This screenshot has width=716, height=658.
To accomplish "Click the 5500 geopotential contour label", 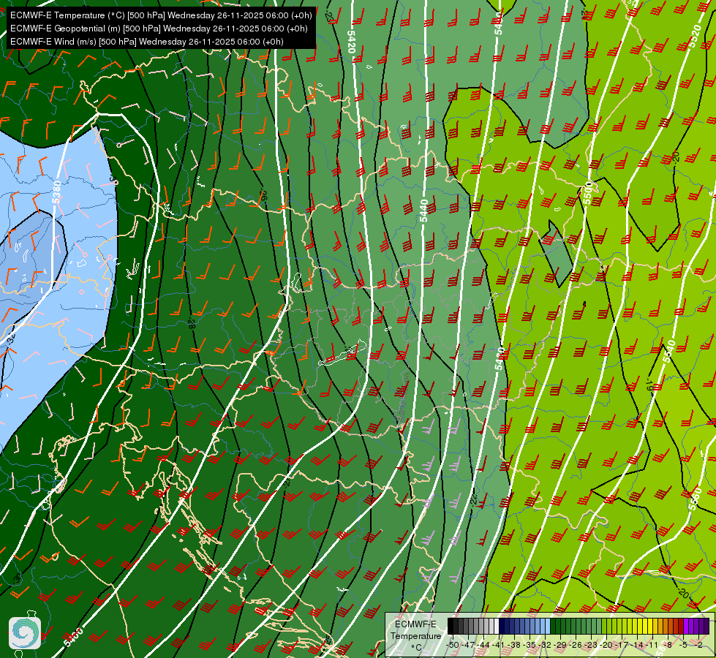I will 588,193.
